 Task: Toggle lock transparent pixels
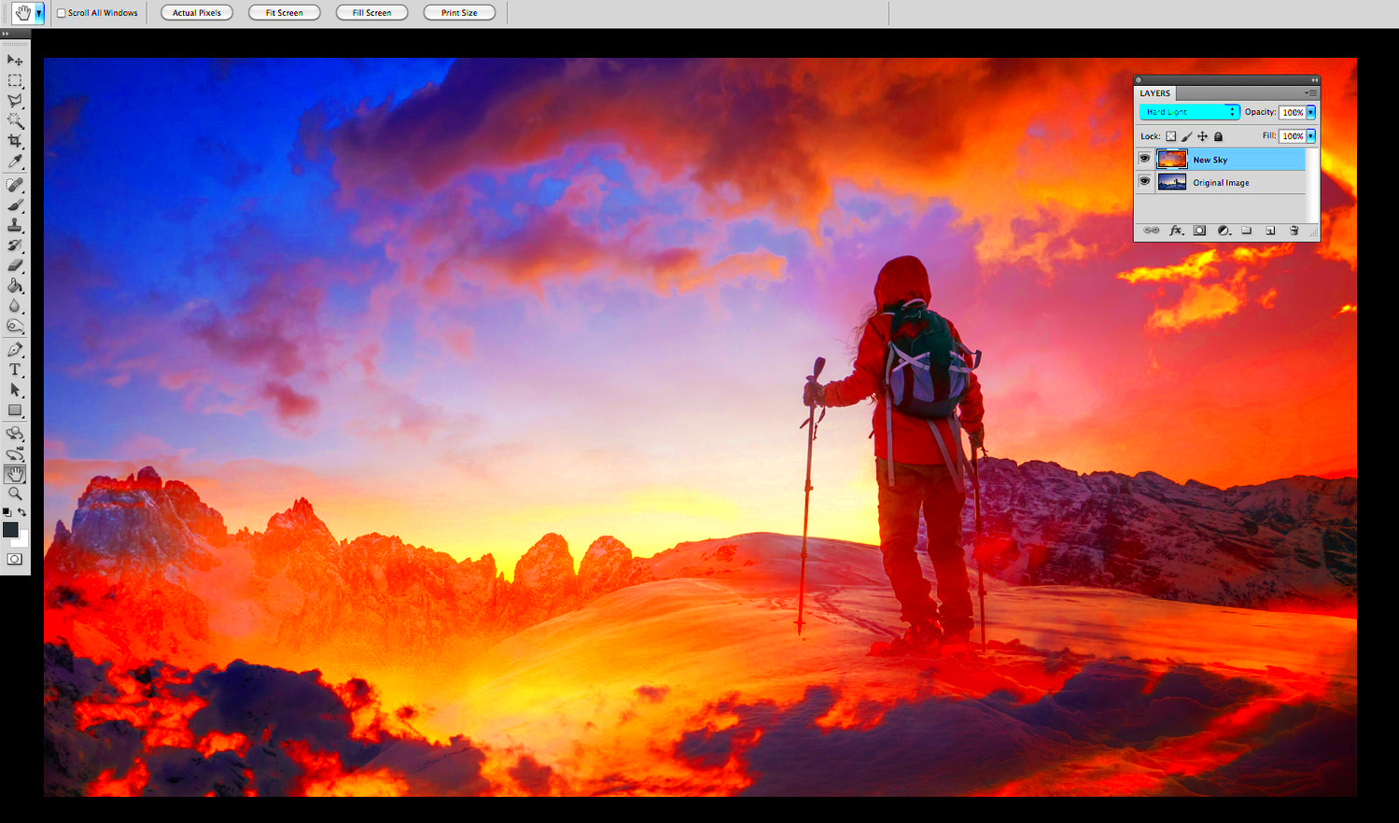point(1171,136)
